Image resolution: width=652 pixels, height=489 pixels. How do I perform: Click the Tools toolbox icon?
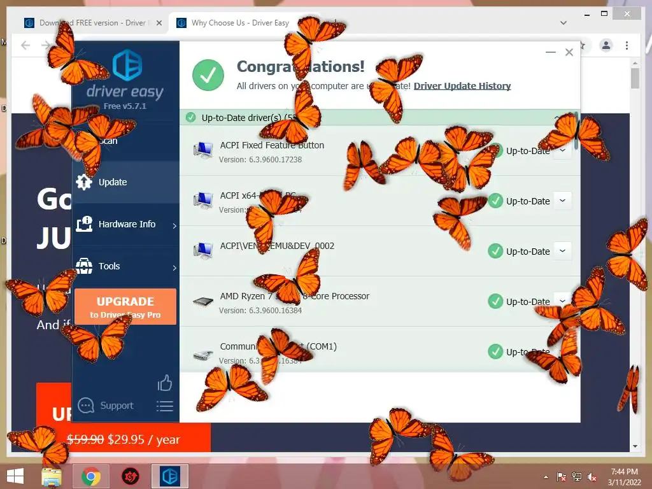(x=84, y=266)
